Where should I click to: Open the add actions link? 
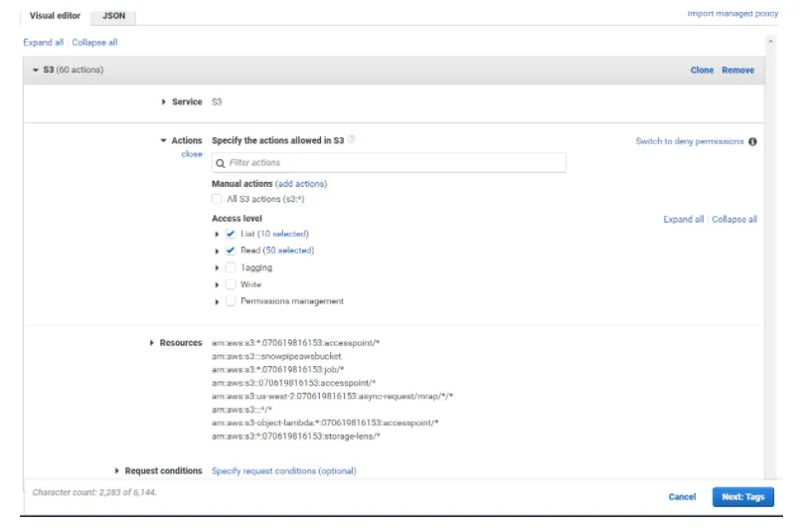(x=301, y=184)
